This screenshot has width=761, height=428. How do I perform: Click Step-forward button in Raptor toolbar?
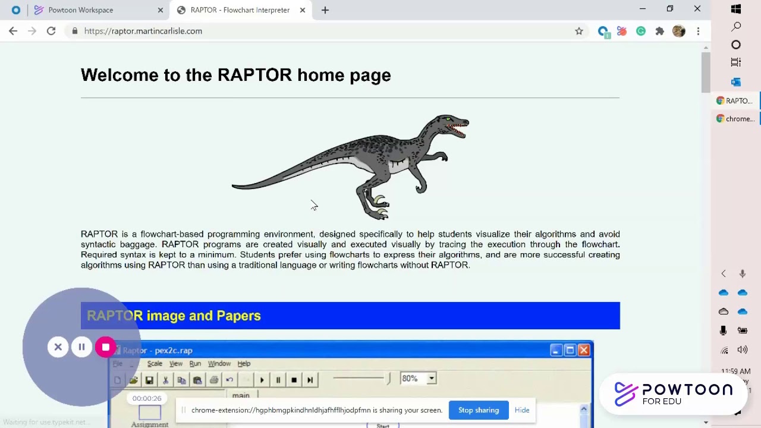(x=310, y=380)
